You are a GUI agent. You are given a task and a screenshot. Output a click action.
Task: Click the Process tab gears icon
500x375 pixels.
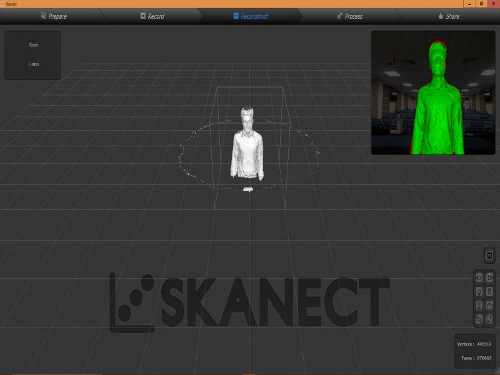339,16
